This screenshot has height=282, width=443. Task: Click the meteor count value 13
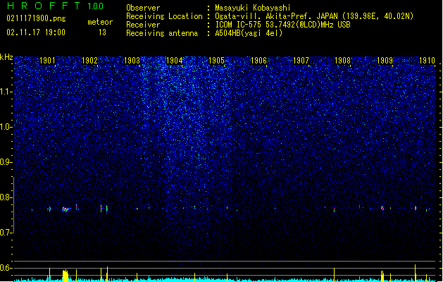102,32
